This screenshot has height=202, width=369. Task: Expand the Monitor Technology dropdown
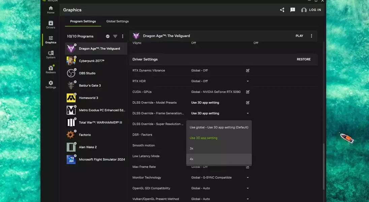click(x=248, y=177)
